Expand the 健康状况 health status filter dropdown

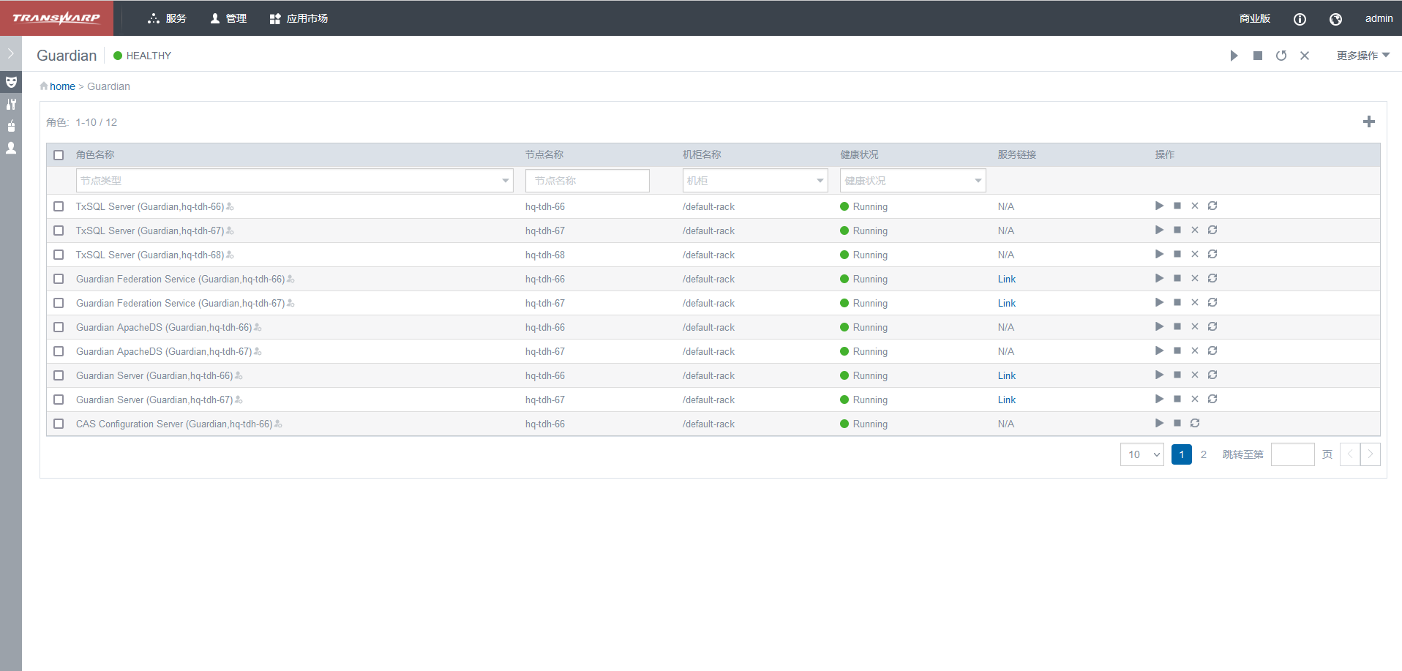coord(912,181)
